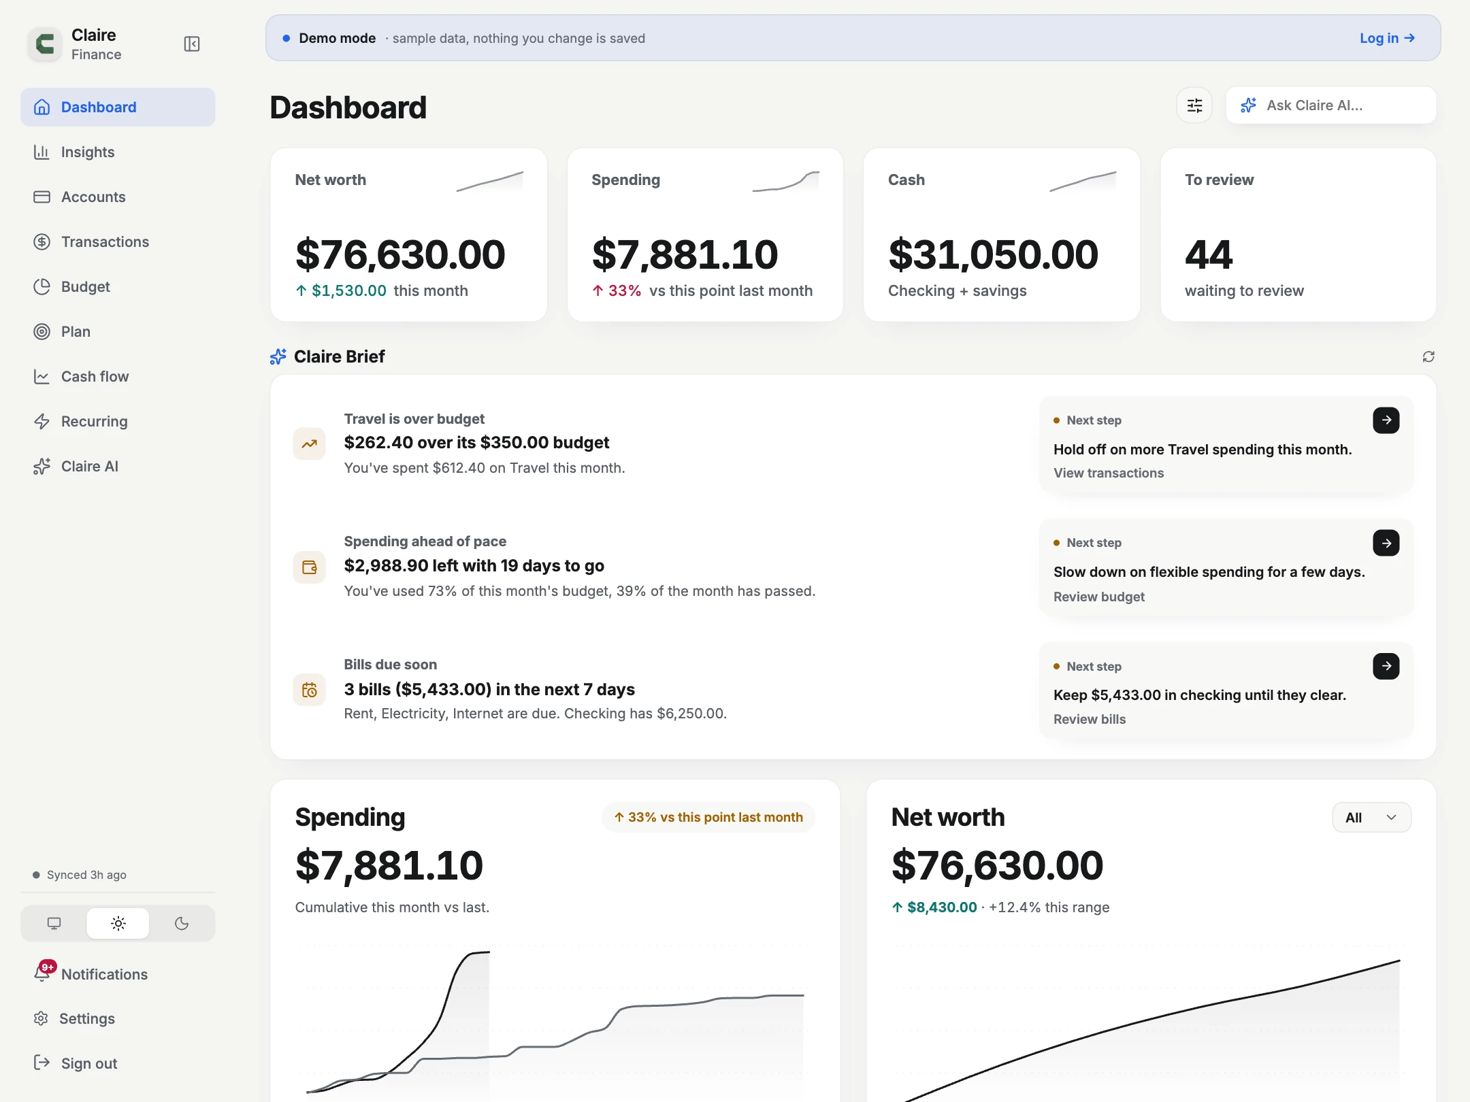This screenshot has width=1470, height=1102.
Task: Click the Log in link
Action: pyautogui.click(x=1387, y=38)
